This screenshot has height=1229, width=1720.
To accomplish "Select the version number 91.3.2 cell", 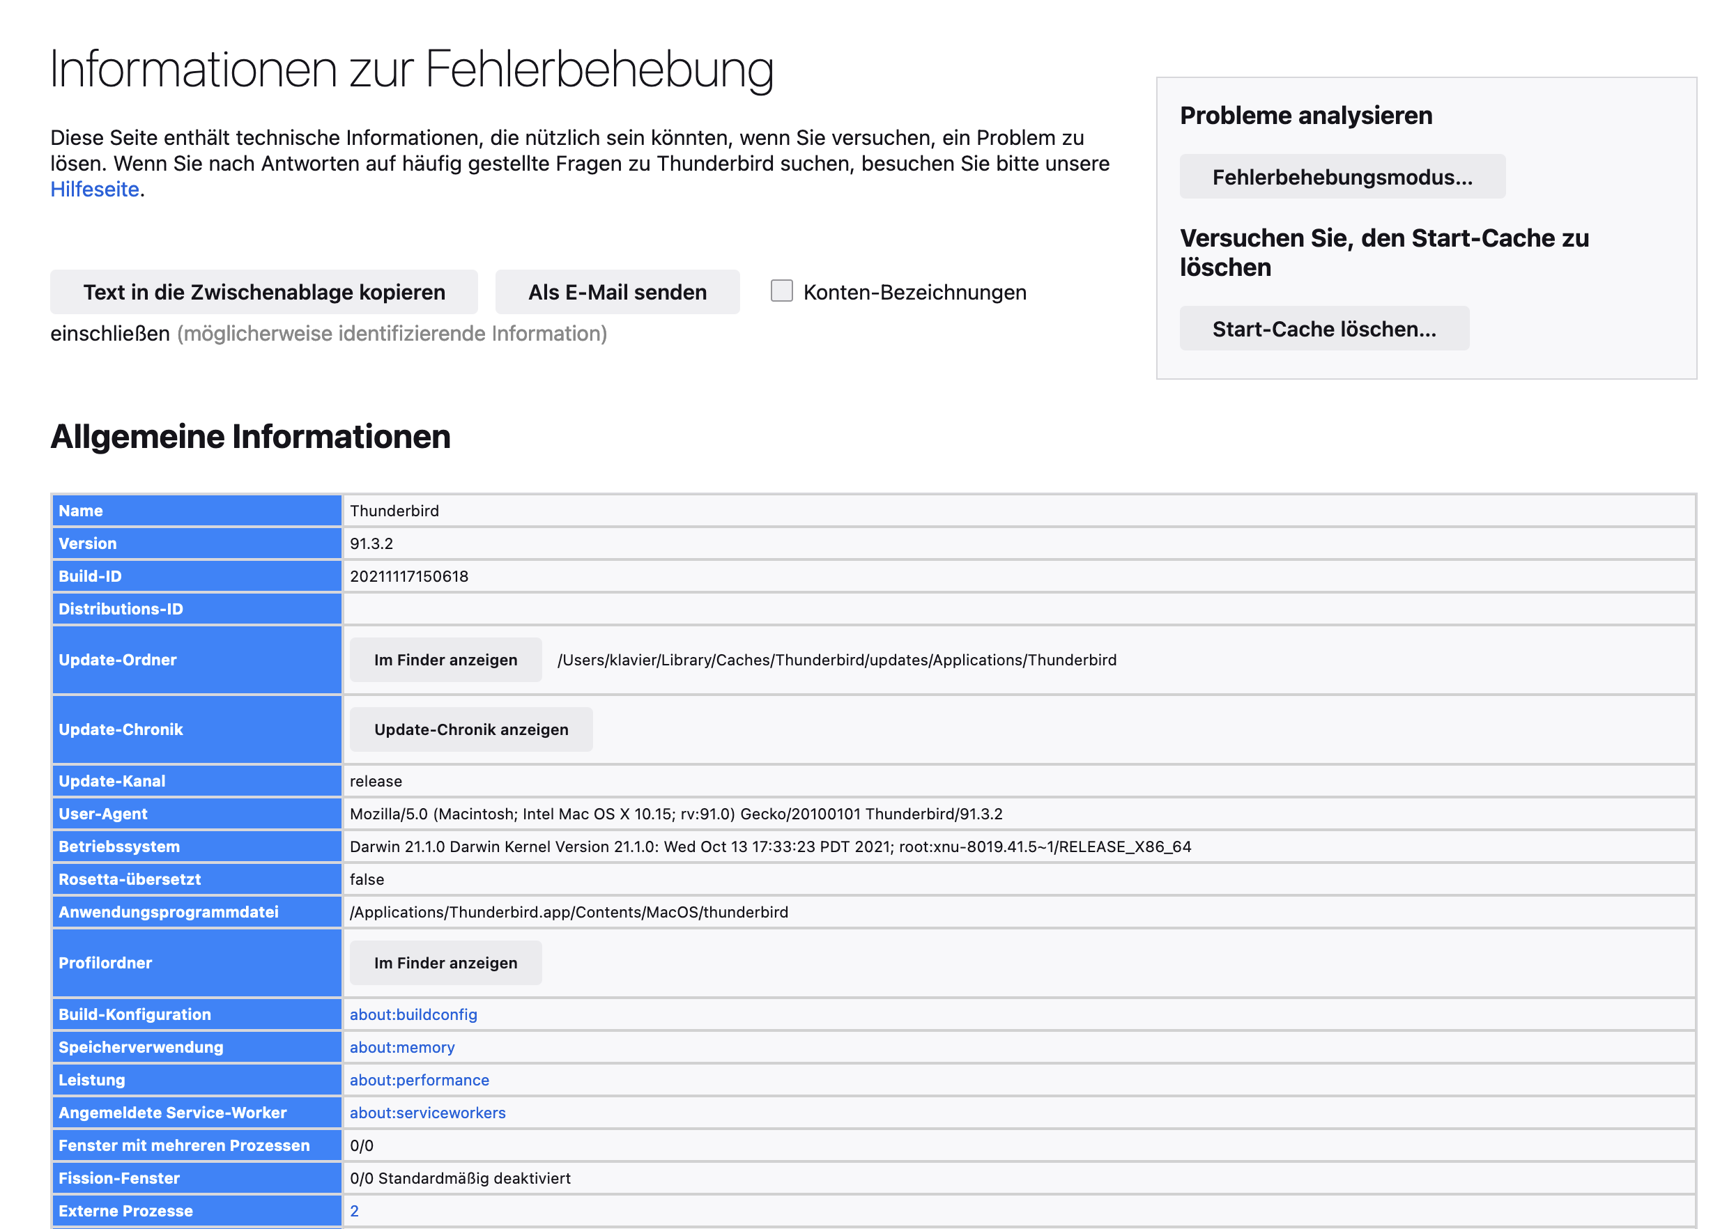I will coord(1019,543).
